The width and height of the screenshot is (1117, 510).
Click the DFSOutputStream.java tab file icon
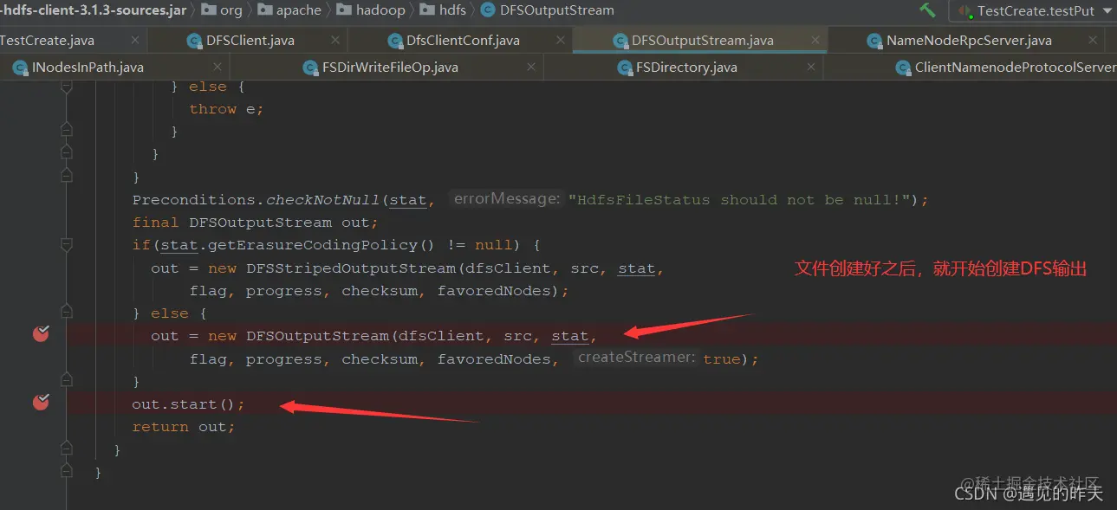[x=619, y=40]
